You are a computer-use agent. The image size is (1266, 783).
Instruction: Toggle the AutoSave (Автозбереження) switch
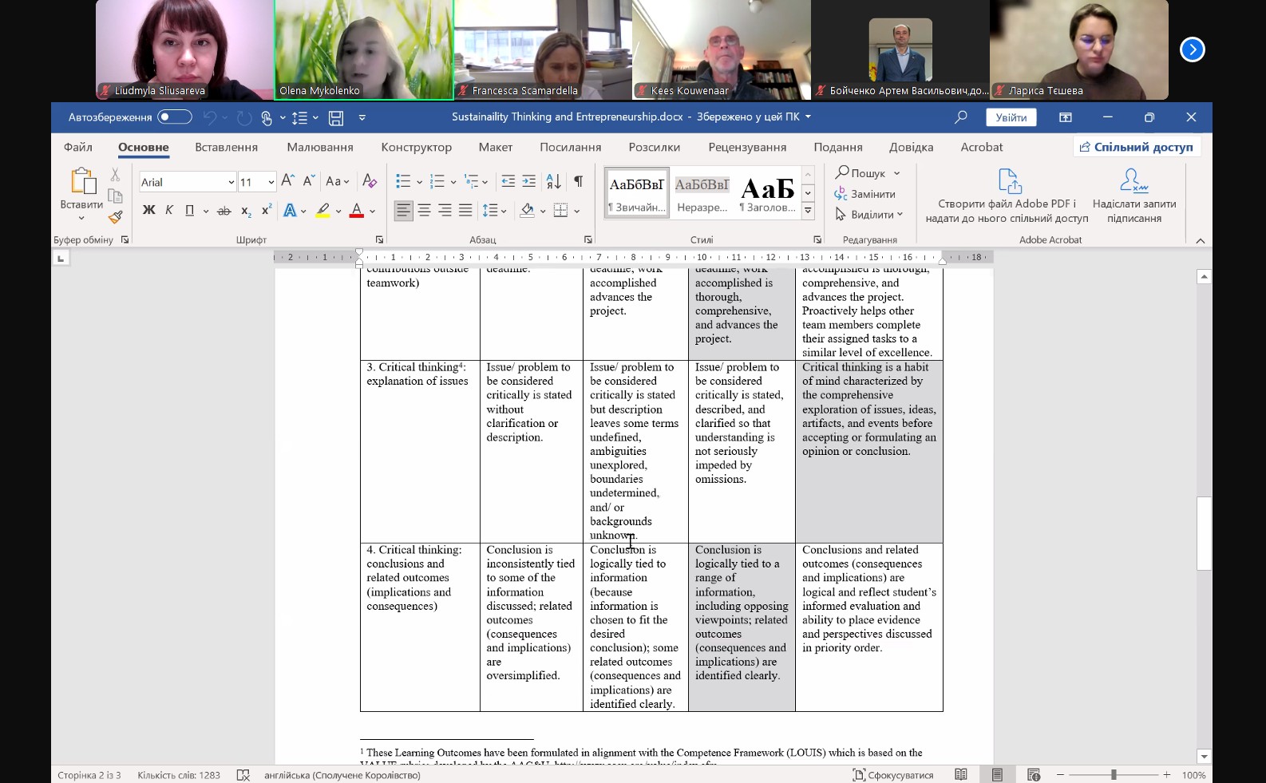point(175,117)
